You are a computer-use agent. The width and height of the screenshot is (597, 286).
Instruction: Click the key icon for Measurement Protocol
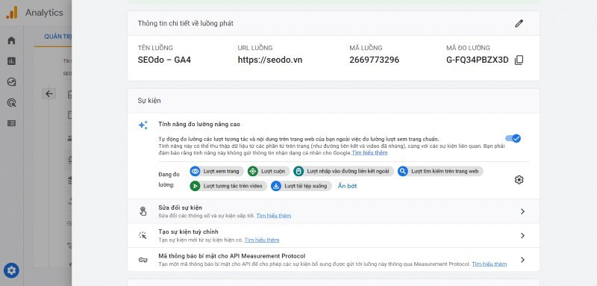pyautogui.click(x=143, y=260)
